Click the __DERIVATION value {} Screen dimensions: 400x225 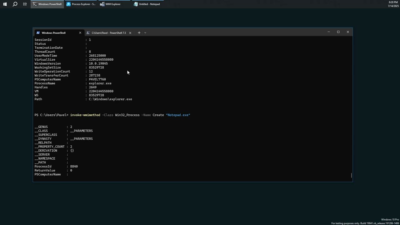[x=72, y=151]
